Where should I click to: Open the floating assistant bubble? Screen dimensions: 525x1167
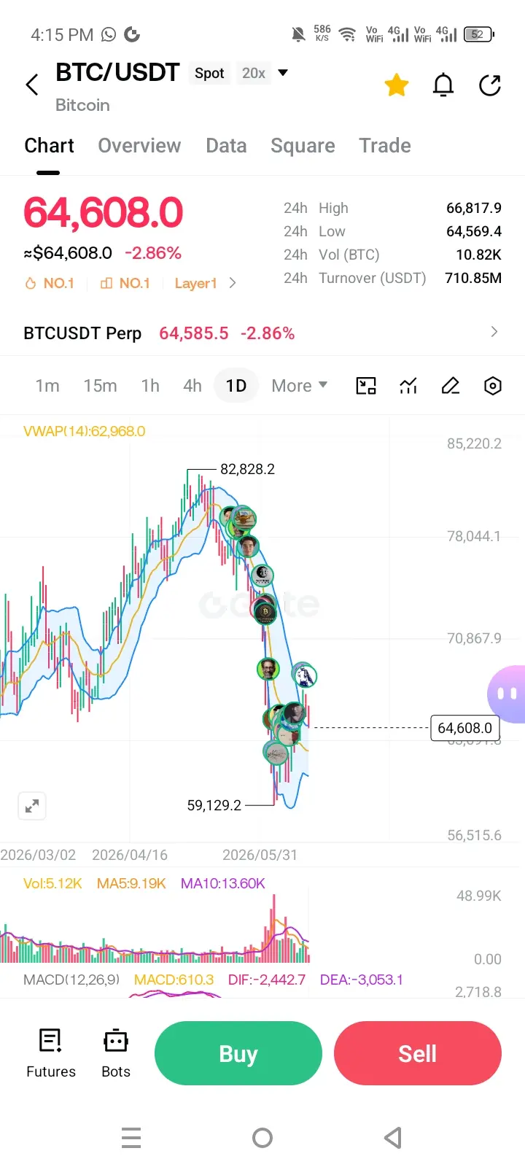pos(507,694)
